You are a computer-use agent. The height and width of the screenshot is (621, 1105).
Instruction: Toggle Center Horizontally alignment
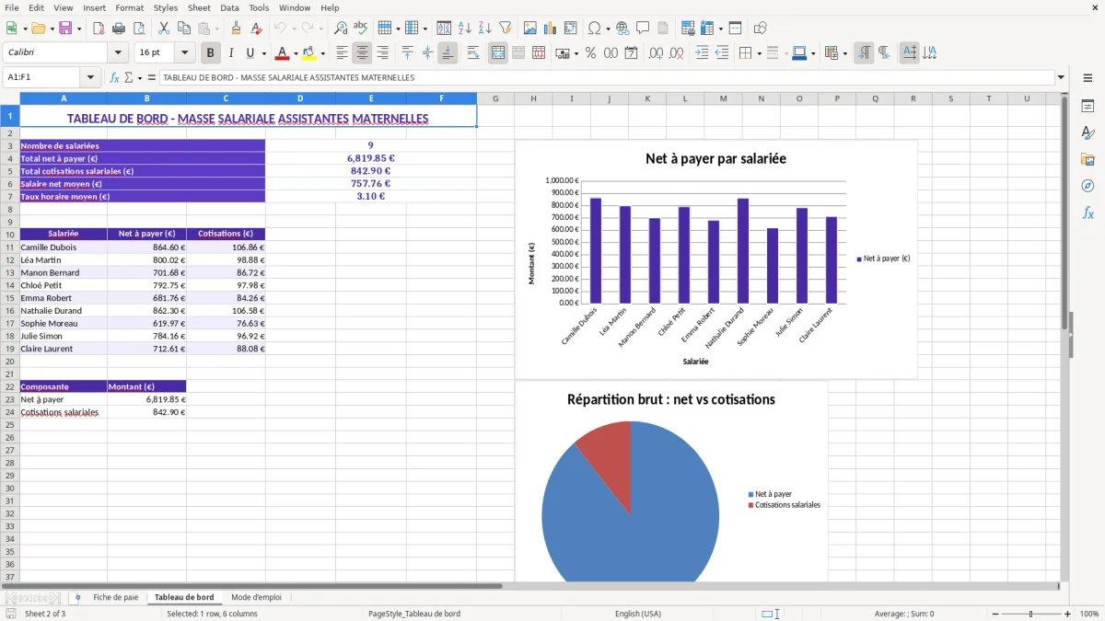point(363,53)
